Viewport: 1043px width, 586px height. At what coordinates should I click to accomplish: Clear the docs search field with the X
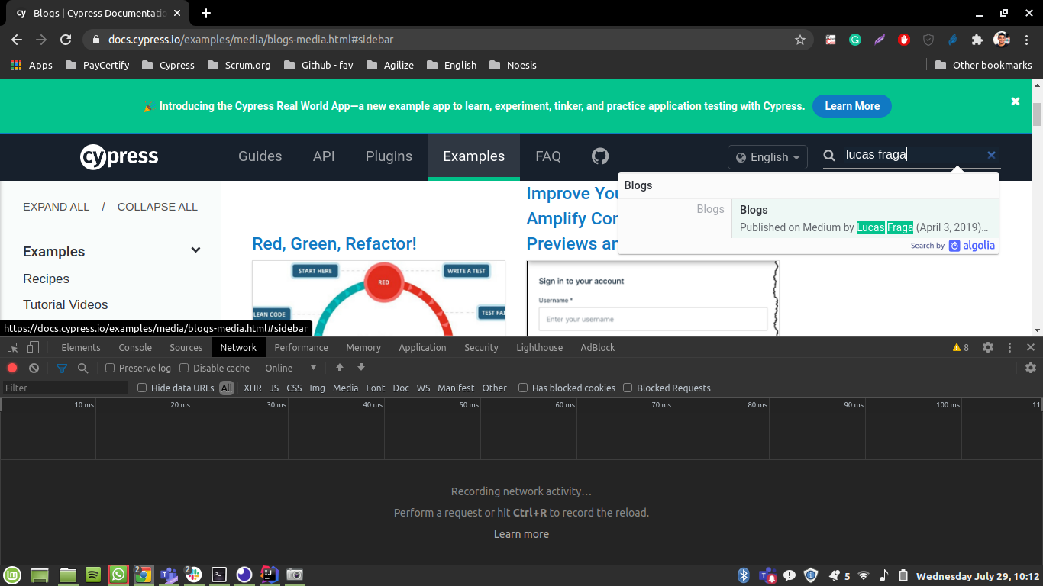pyautogui.click(x=991, y=155)
